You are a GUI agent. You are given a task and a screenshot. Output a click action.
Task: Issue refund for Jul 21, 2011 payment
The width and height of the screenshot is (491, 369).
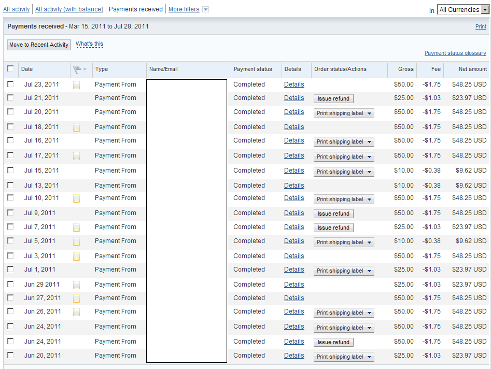[x=333, y=98]
